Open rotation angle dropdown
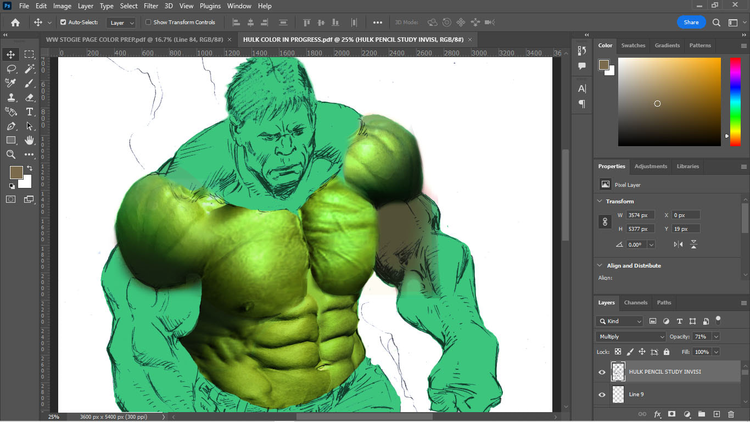This screenshot has width=750, height=422. [x=651, y=245]
